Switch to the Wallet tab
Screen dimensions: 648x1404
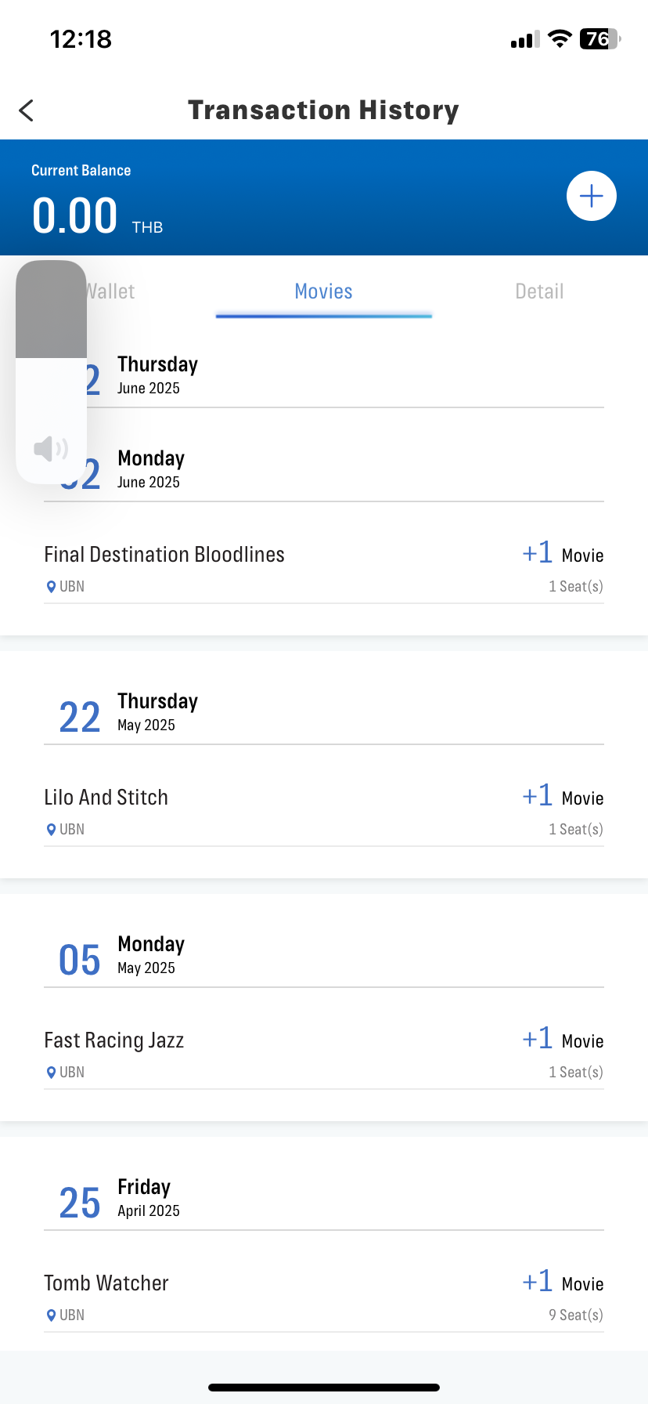108,291
